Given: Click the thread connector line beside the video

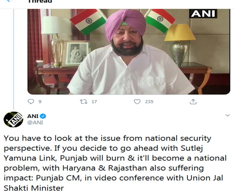Looking at the screenshot, I should coord(13,59).
